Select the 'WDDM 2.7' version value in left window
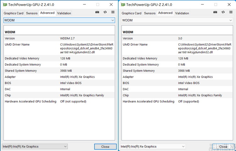The width and height of the screenshot is (236, 151). click(67, 38)
